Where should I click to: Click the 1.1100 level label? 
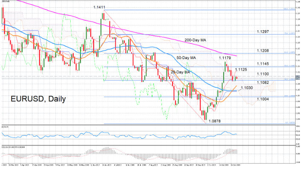263,74
